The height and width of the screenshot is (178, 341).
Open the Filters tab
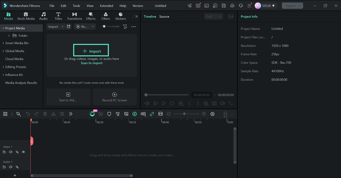click(106, 16)
